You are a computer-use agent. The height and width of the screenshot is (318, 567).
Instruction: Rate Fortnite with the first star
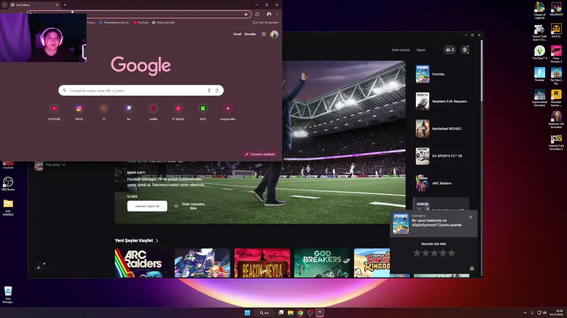tap(417, 253)
